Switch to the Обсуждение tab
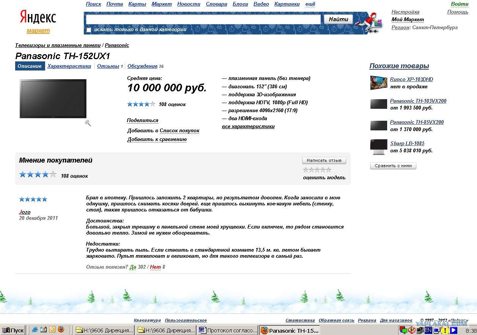The width and height of the screenshot is (477, 335). [x=142, y=66]
